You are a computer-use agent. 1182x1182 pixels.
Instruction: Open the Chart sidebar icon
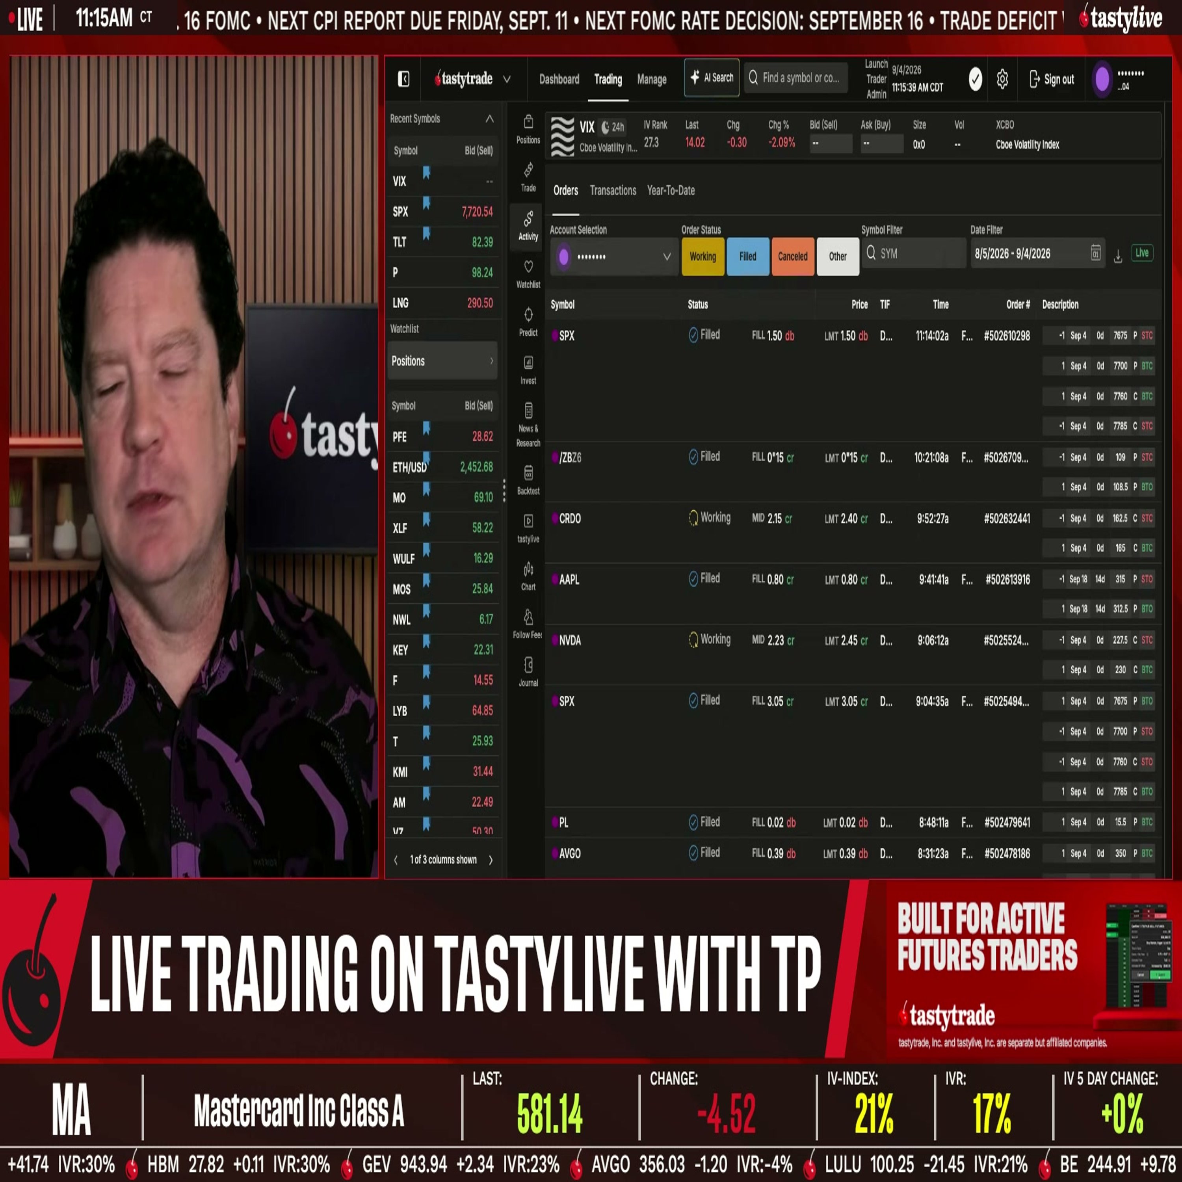(x=528, y=576)
